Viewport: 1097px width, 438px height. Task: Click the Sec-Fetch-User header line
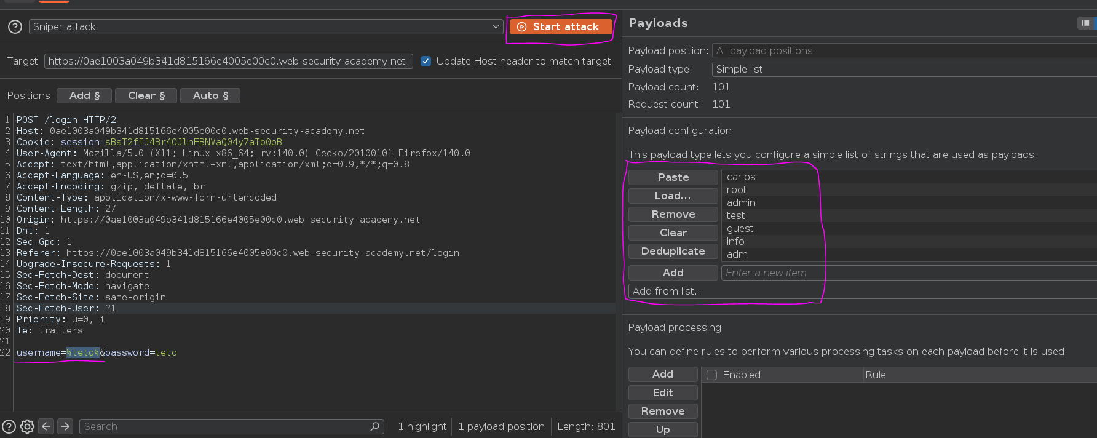(x=66, y=308)
